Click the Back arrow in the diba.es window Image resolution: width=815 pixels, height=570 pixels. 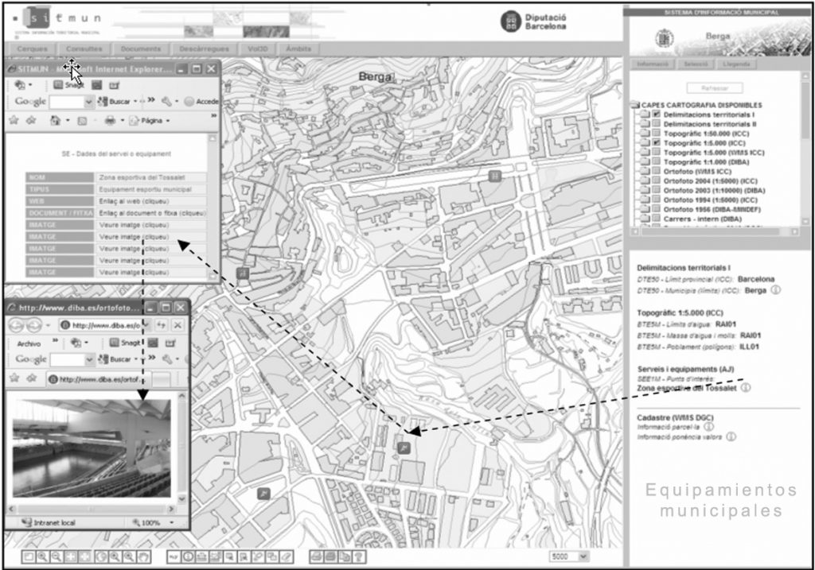tap(17, 325)
